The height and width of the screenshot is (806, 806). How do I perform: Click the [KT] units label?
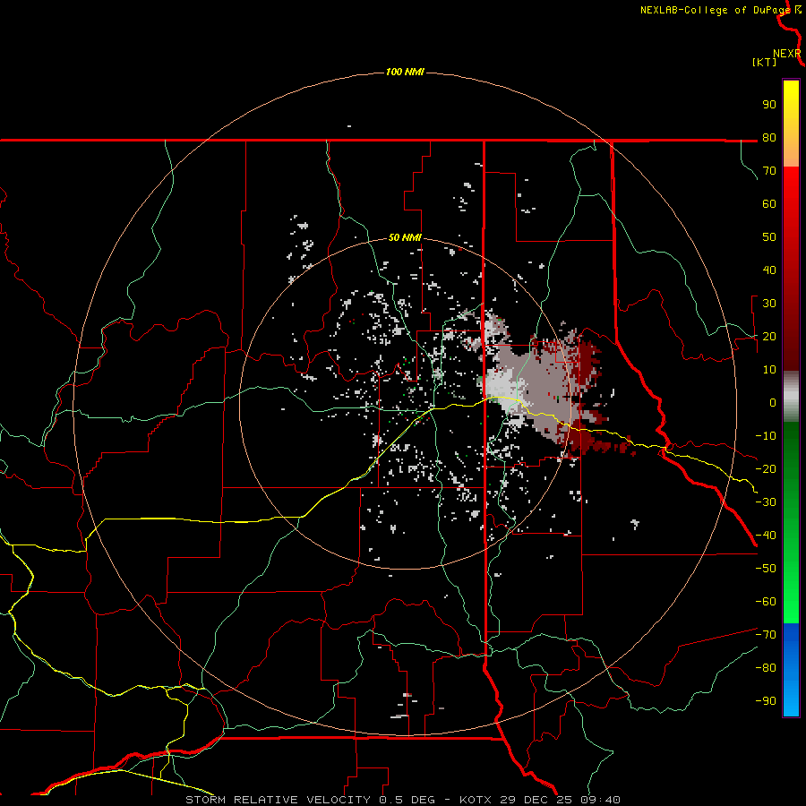click(x=765, y=62)
